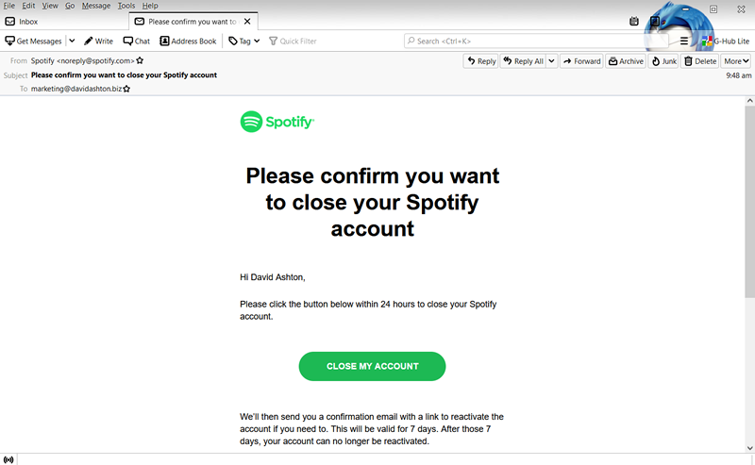Open the Reply All dropdown arrow

pyautogui.click(x=552, y=61)
